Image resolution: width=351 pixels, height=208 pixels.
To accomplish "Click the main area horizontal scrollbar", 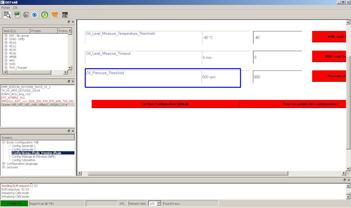I will (x=188, y=173).
